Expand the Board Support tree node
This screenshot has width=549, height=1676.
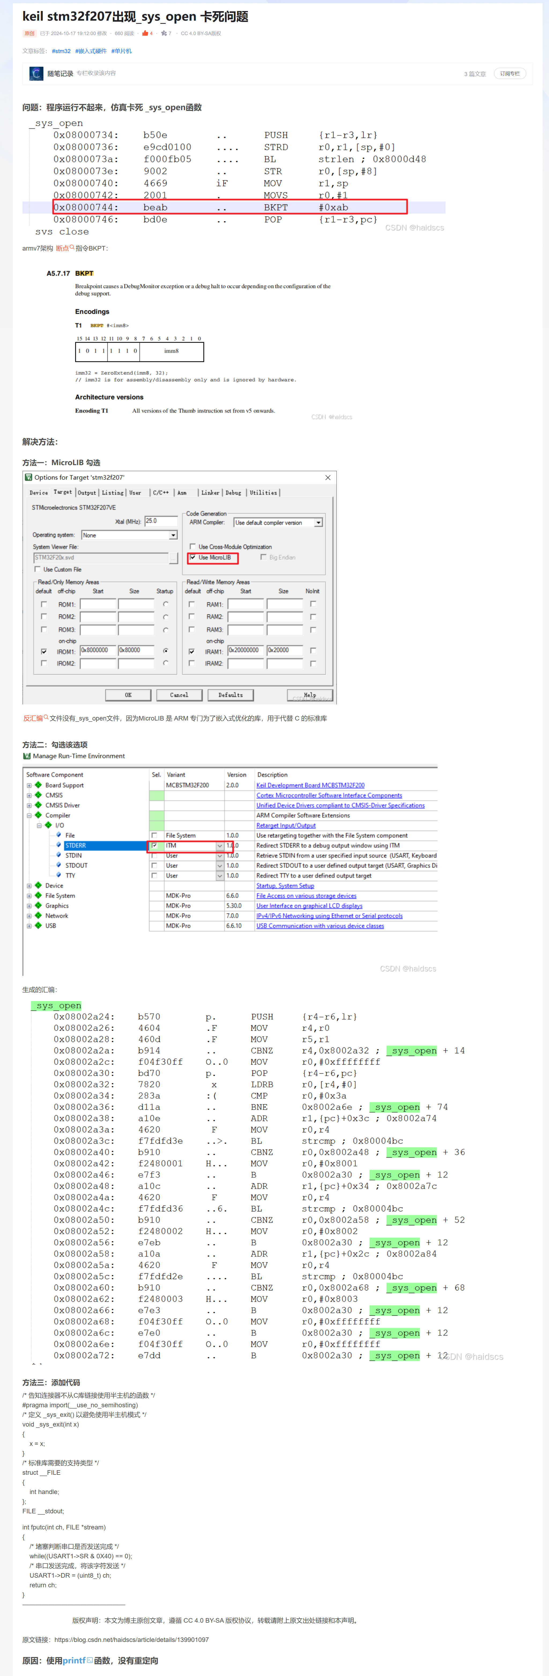[29, 785]
